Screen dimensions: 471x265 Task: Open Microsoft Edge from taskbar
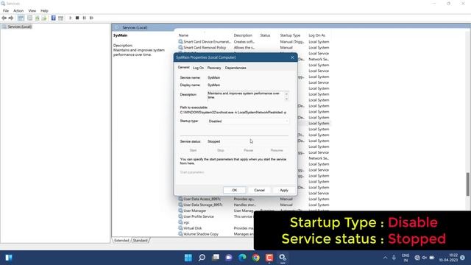click(242, 258)
